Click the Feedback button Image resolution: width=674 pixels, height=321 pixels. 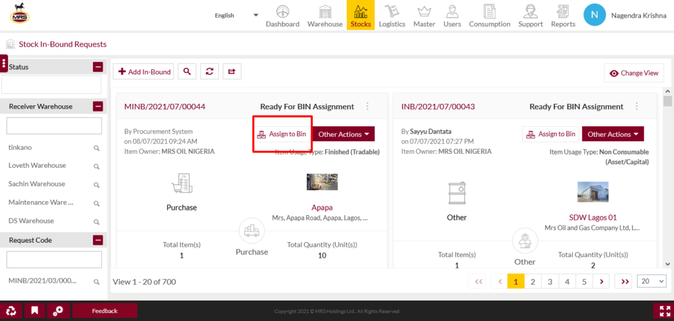coord(105,310)
